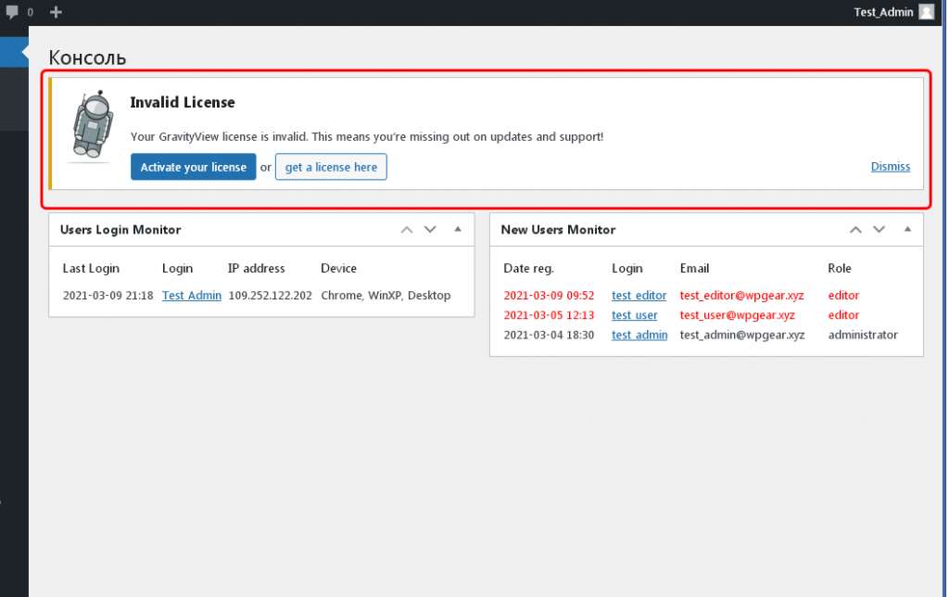Open Test Admin login link
Screen dimensions: 949x597
(x=191, y=296)
